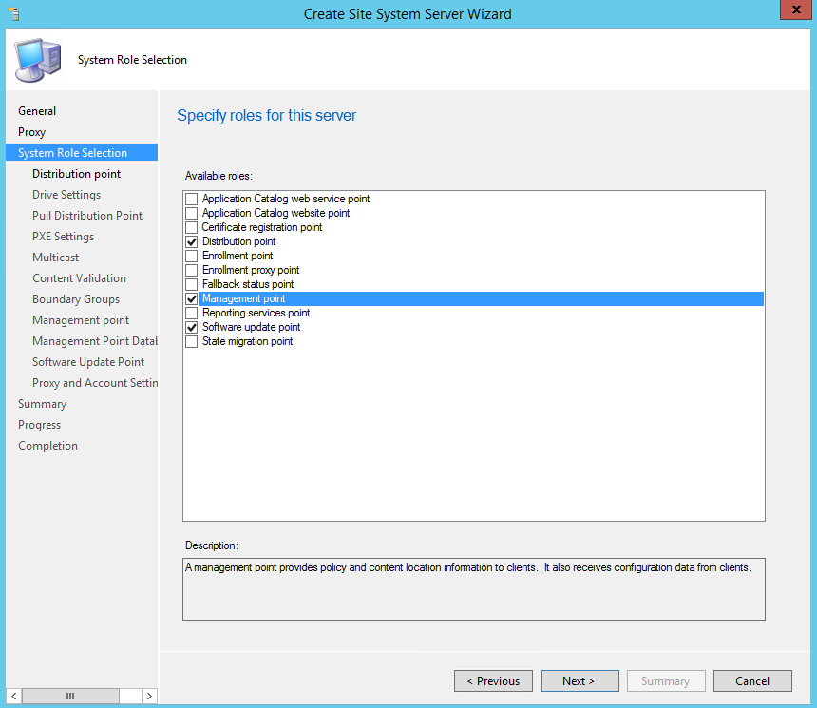The height and width of the screenshot is (708, 817).
Task: Uncheck the Distribution point role
Action: pyautogui.click(x=192, y=242)
